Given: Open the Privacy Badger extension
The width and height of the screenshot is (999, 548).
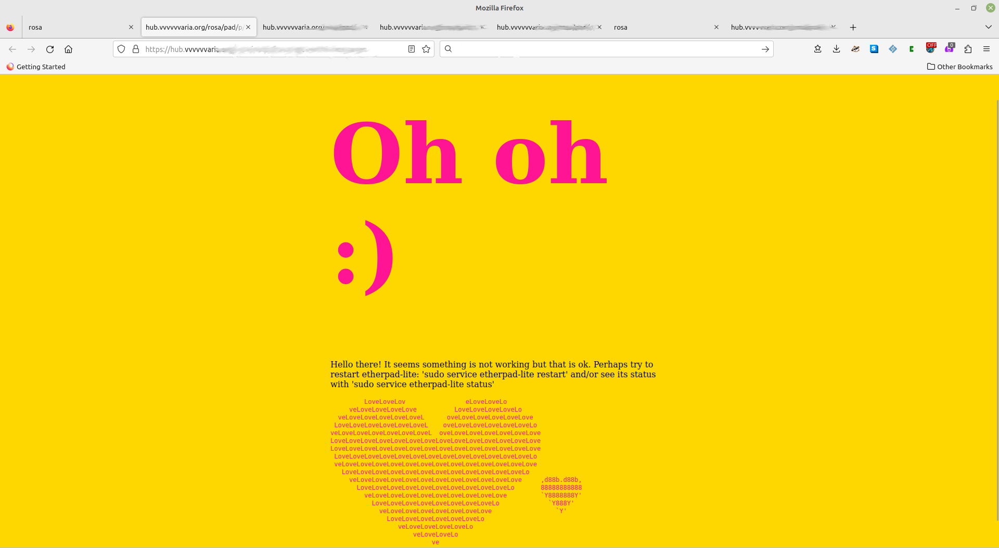Looking at the screenshot, I should point(855,49).
